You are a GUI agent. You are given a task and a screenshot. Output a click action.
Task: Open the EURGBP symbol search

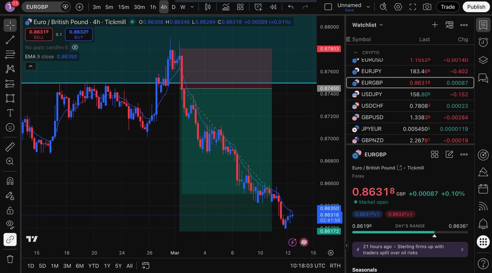[x=46, y=7]
